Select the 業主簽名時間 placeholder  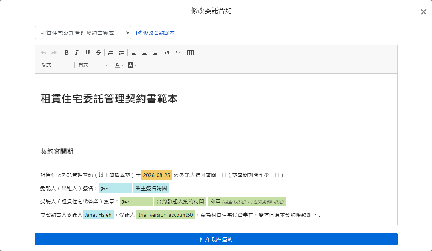pyautogui.click(x=151, y=188)
